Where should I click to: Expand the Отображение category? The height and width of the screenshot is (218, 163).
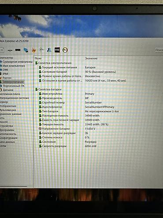click(8, 106)
